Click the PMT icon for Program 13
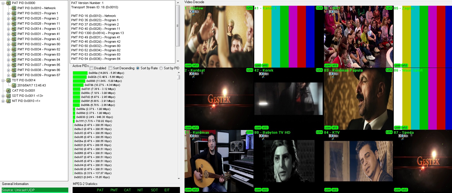The image size is (452, 193). coord(13,29)
